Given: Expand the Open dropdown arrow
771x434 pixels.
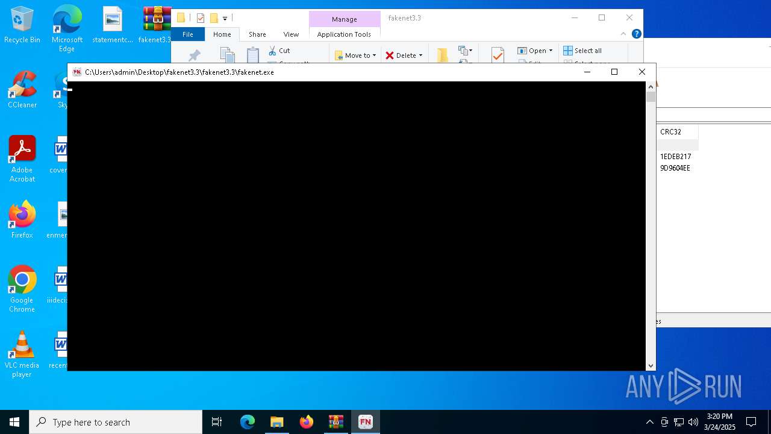Looking at the screenshot, I should [551, 51].
